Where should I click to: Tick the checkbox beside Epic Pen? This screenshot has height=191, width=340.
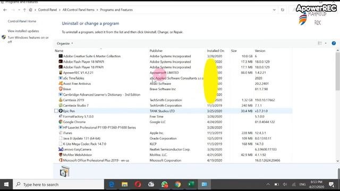point(56,111)
